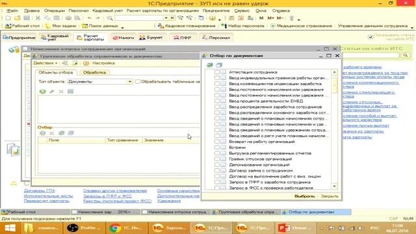Click the Закрыть button
Screen dimensions: 416x234
[330, 196]
